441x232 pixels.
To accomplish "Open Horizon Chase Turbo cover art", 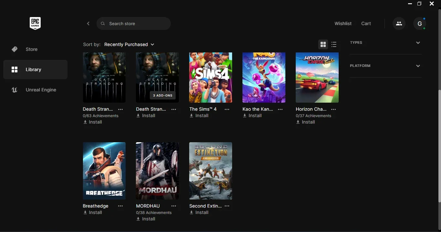I will pos(317,78).
